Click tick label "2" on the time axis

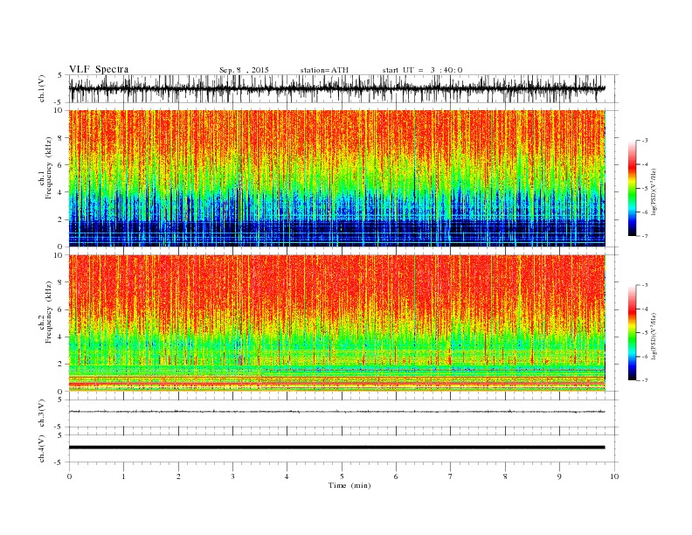click(178, 476)
